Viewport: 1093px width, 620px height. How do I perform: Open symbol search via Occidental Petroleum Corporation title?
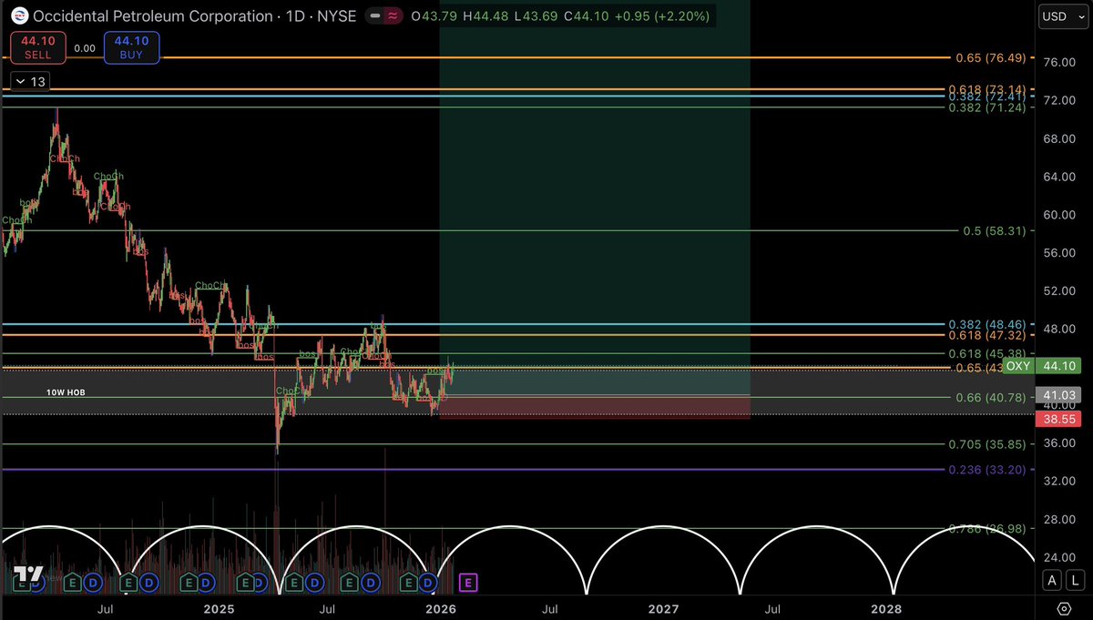pos(151,16)
